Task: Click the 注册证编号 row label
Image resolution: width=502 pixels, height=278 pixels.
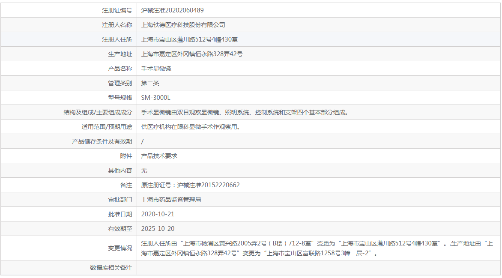Action: click(x=117, y=10)
